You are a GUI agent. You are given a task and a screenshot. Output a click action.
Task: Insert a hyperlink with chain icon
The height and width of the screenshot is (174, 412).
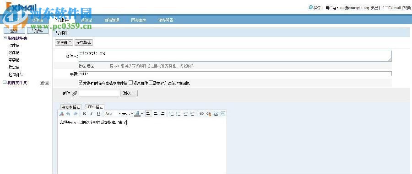tap(201, 114)
